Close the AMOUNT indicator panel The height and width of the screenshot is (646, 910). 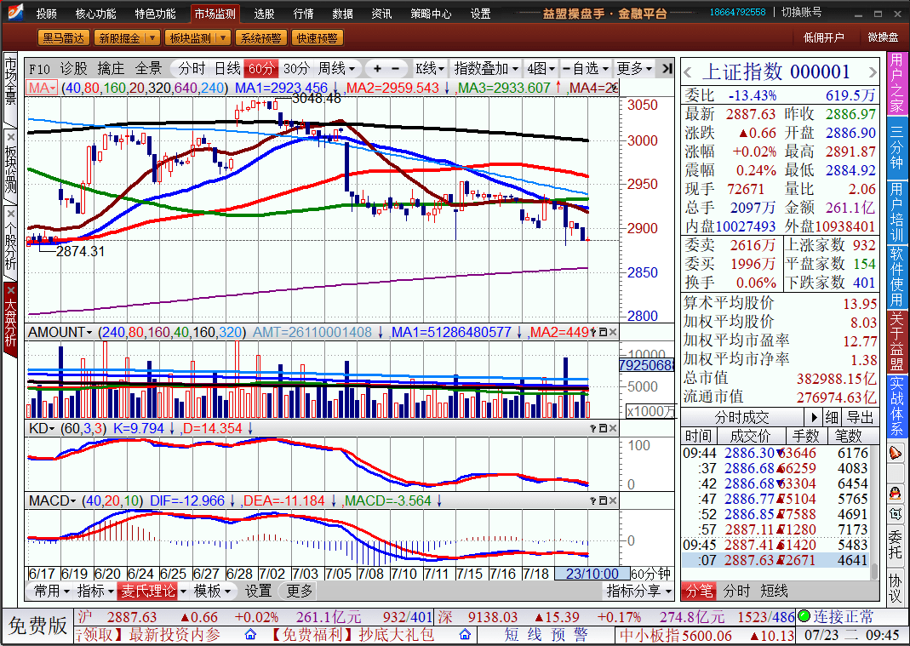tap(613, 333)
